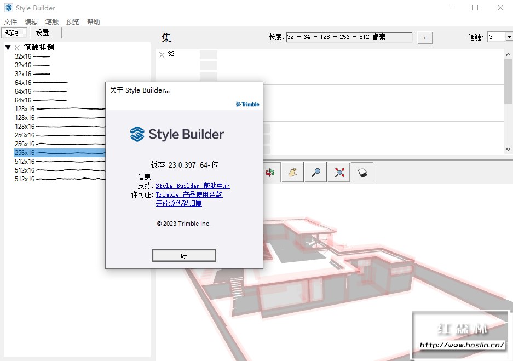513x361 pixels.
Task: Click the Style Builder logo emblem in the dialog
Action: coord(137,134)
